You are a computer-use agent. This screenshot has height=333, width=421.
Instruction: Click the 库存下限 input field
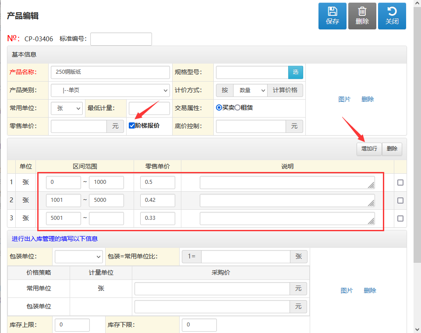tap(199, 325)
